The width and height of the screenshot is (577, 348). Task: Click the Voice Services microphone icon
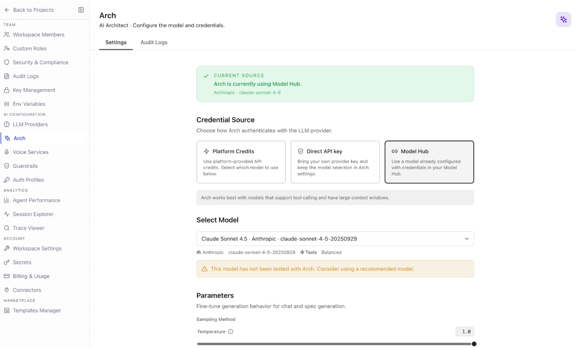[7, 152]
